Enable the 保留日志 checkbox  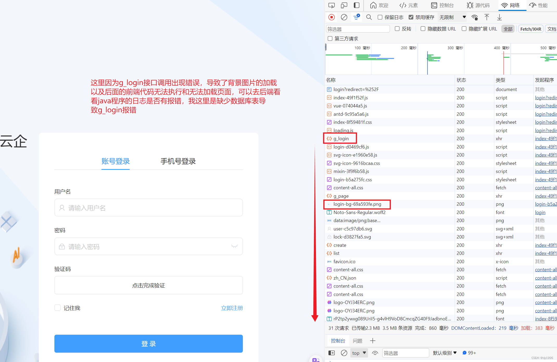pos(380,17)
